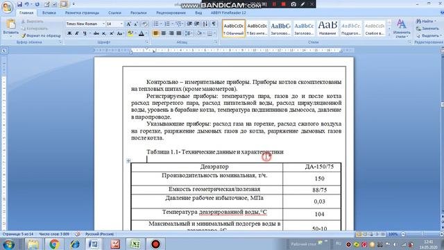Screen dimensions: 444x250
Task: Decrease font size with Shrink Font icon
Action: point(136,24)
